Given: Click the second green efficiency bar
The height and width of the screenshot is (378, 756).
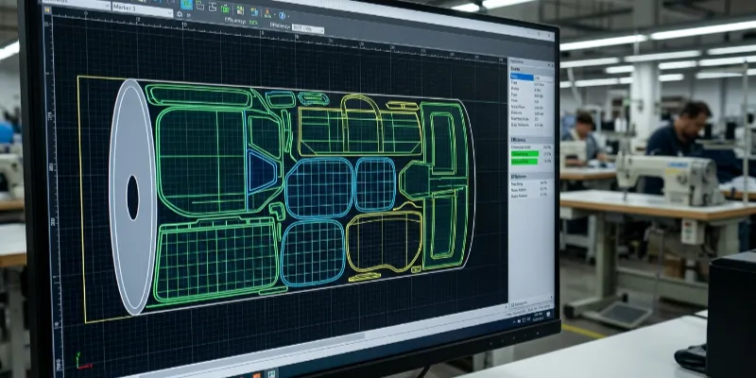Looking at the screenshot, I should pos(524,162).
